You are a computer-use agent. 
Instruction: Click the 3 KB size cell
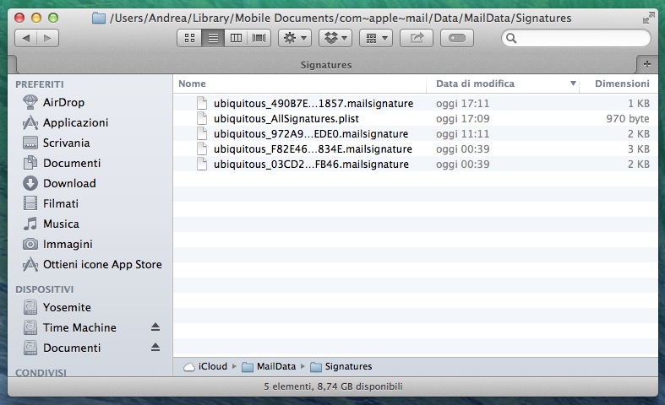pyautogui.click(x=638, y=149)
